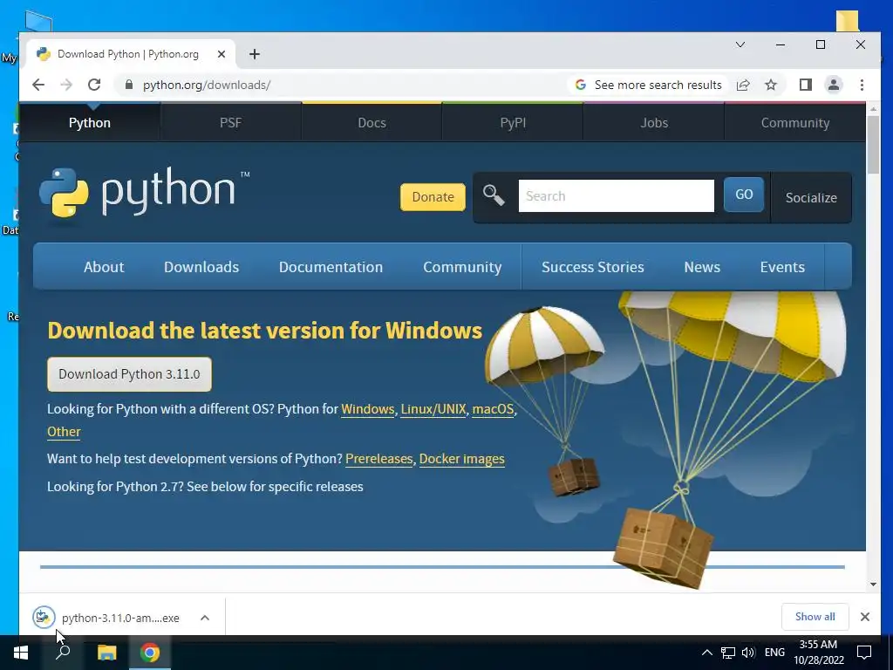Click the python-3.11.0-am....exe file name

120,618
